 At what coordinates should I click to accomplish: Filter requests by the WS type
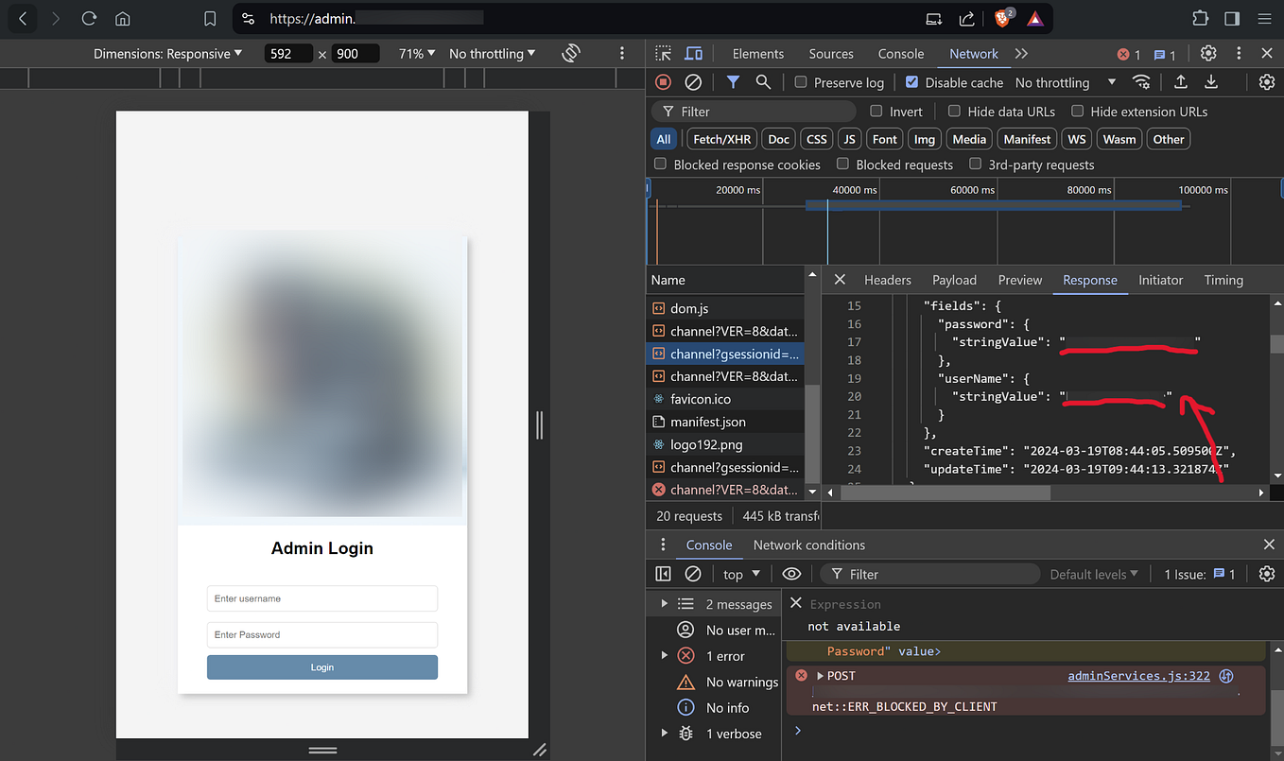[x=1077, y=139]
